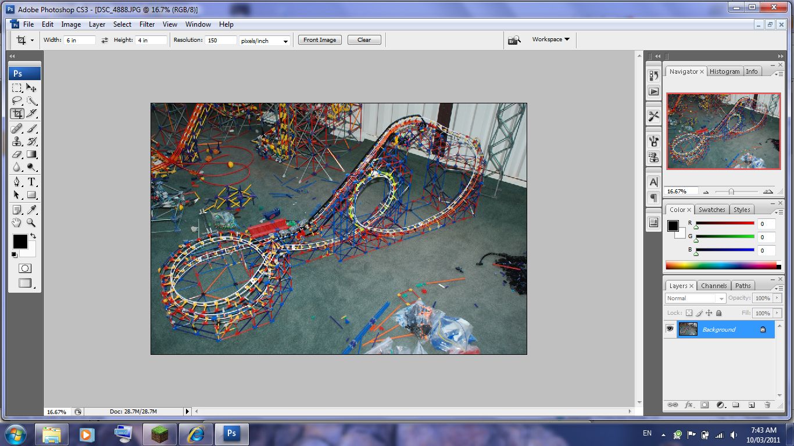Select the Crop tool in the toolbox
The image size is (794, 446).
click(x=17, y=113)
